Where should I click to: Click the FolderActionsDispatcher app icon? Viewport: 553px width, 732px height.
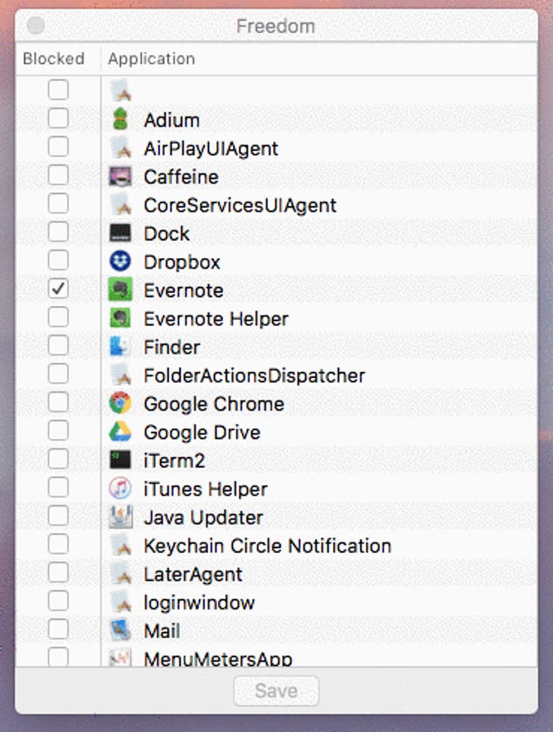click(121, 375)
